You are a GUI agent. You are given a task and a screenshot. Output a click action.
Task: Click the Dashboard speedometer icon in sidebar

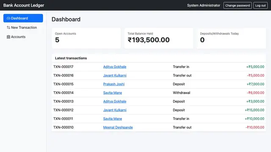tap(8, 18)
